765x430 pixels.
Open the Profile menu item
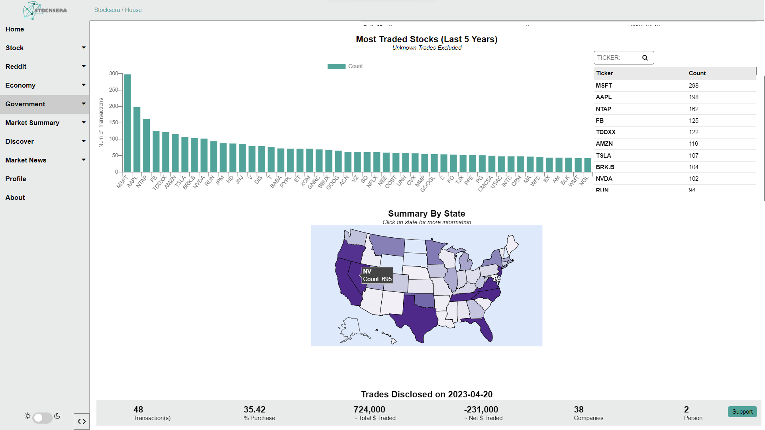[16, 179]
